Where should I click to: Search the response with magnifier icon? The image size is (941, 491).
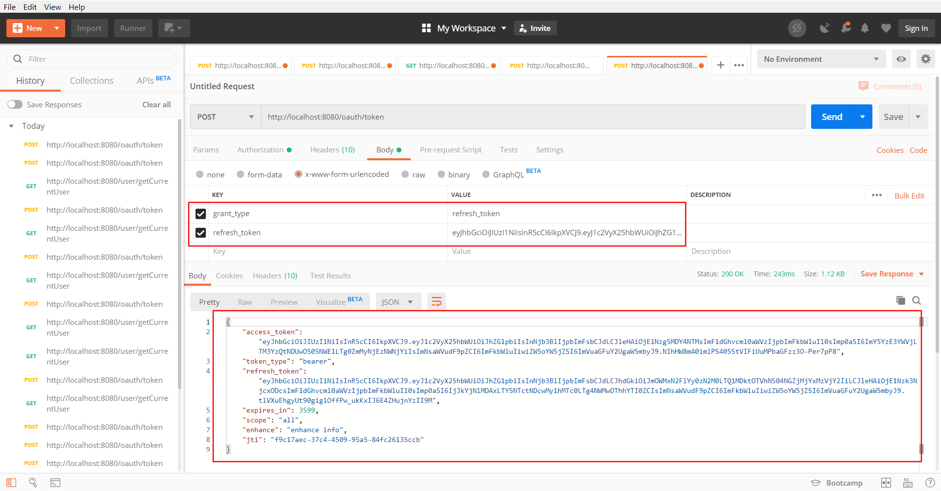tap(916, 300)
